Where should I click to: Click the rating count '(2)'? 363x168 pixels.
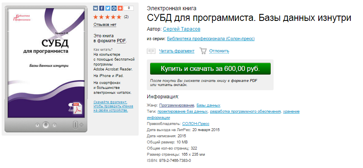click(126, 17)
